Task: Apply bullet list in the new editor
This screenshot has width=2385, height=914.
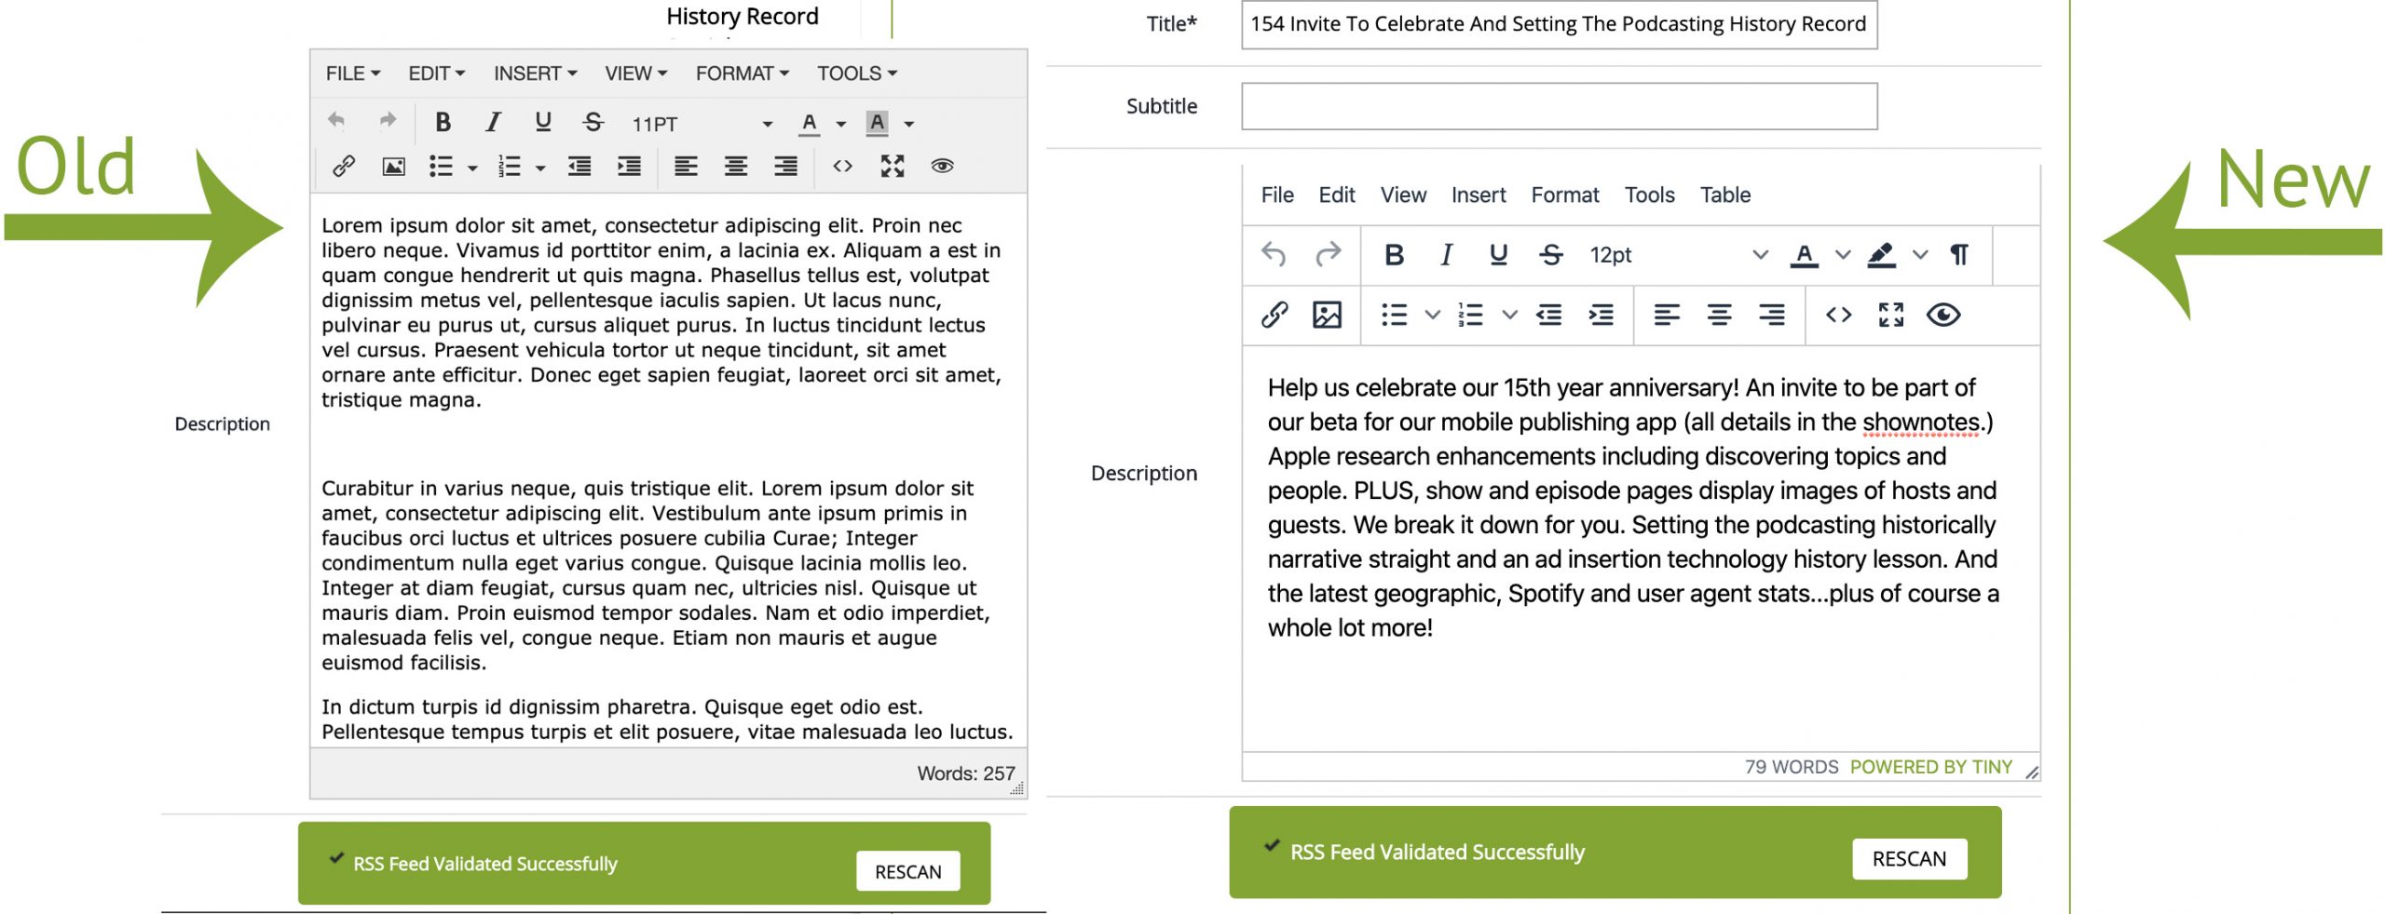Action: pos(1394,316)
